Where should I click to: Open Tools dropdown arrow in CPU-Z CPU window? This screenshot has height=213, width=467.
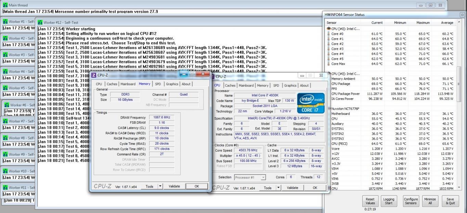279,188
